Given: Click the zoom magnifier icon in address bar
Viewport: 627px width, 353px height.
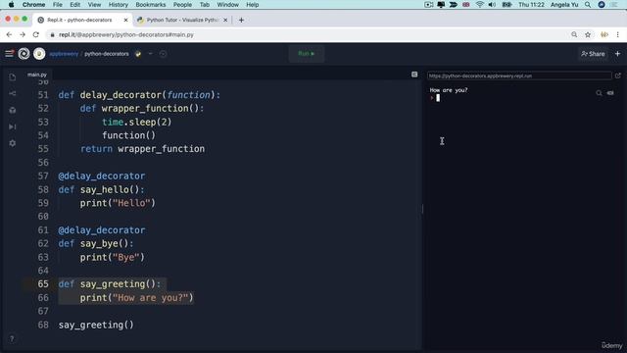Looking at the screenshot, I should (x=574, y=35).
